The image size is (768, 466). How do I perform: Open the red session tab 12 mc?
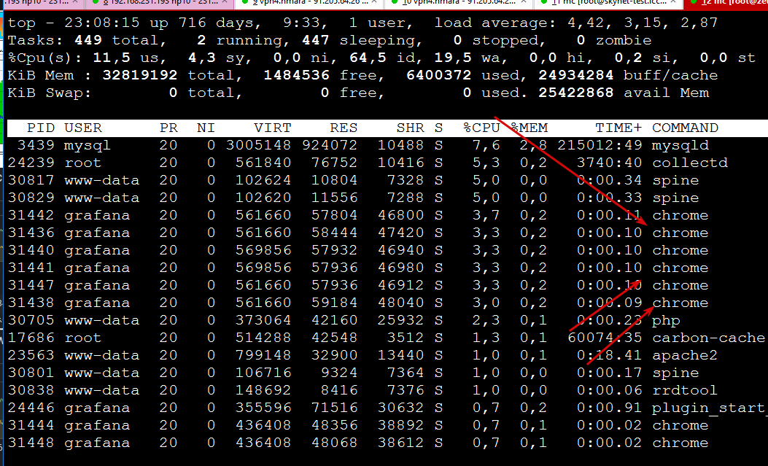(x=726, y=2)
